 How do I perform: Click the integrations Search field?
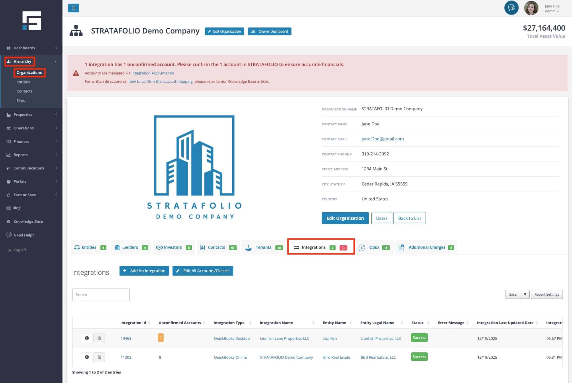pos(101,295)
